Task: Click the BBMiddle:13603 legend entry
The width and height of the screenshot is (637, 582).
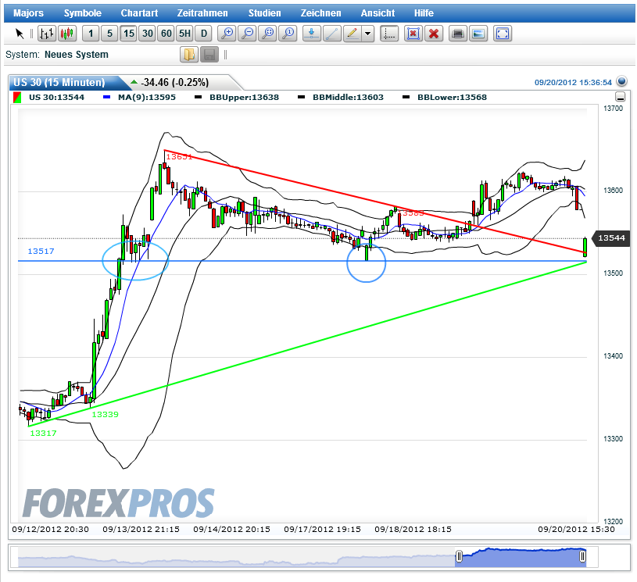Action: [341, 98]
